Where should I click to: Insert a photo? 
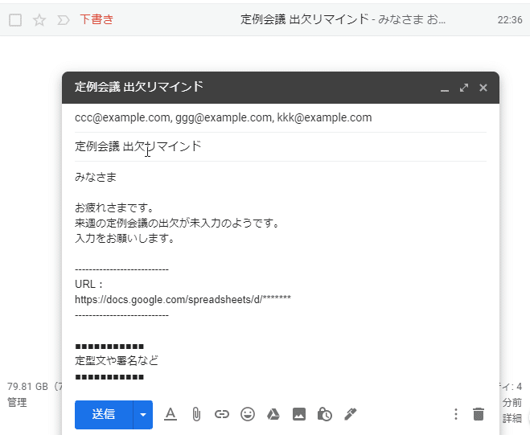(x=299, y=414)
